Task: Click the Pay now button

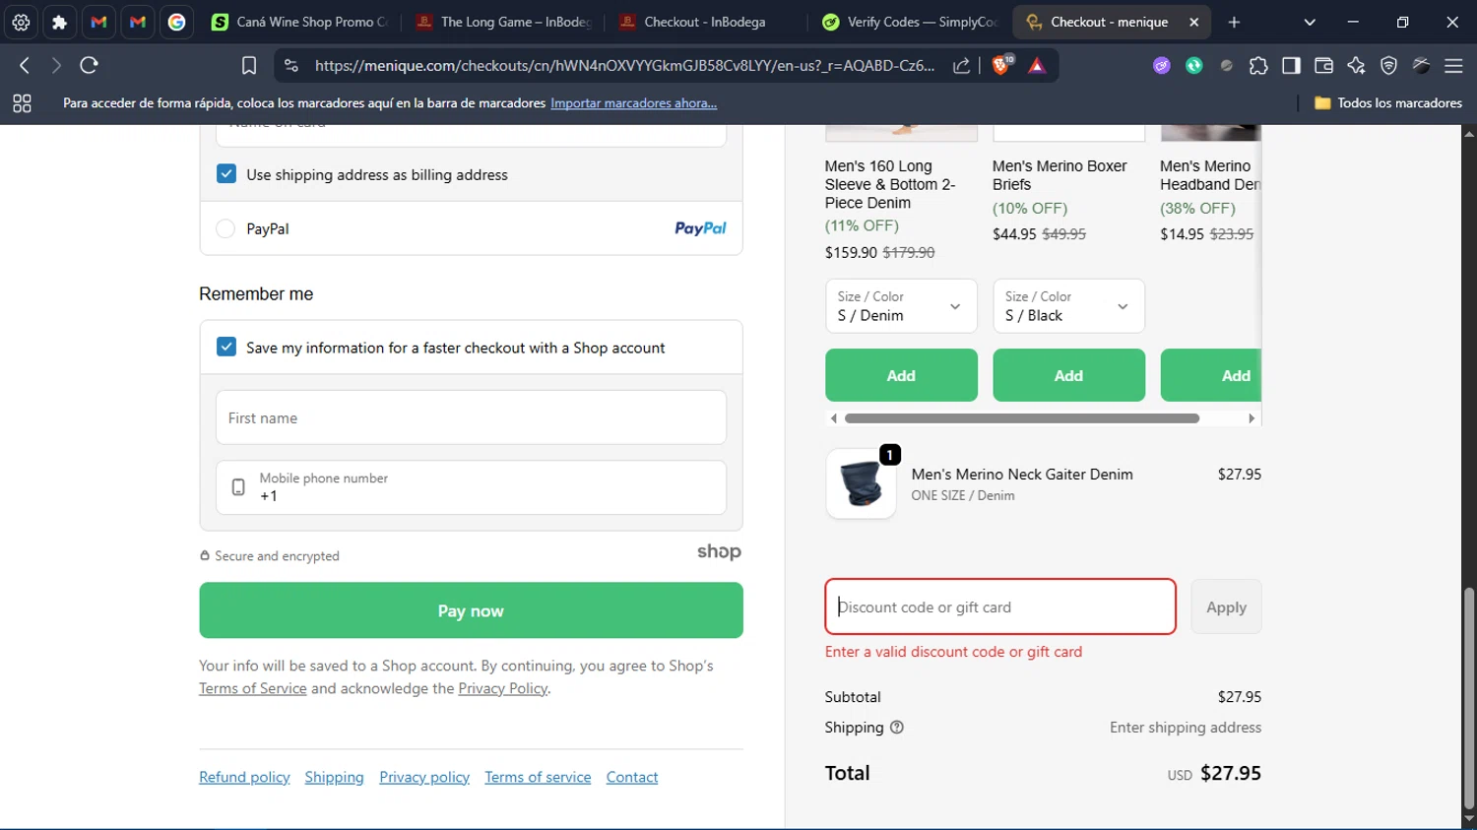Action: pyautogui.click(x=471, y=610)
